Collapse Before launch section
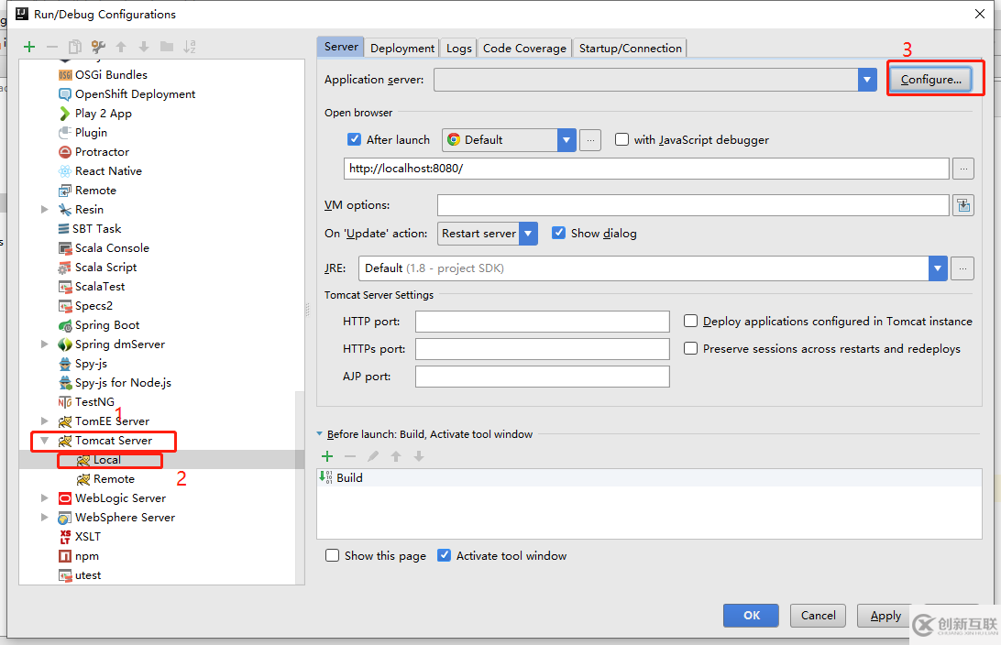This screenshot has height=645, width=1001. pos(320,434)
